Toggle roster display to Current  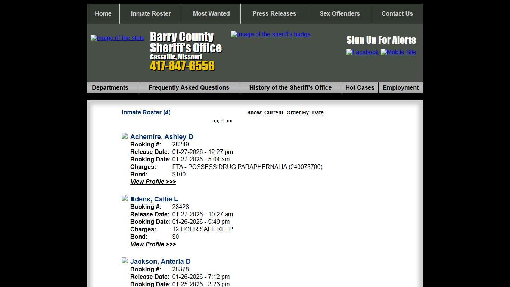(274, 112)
